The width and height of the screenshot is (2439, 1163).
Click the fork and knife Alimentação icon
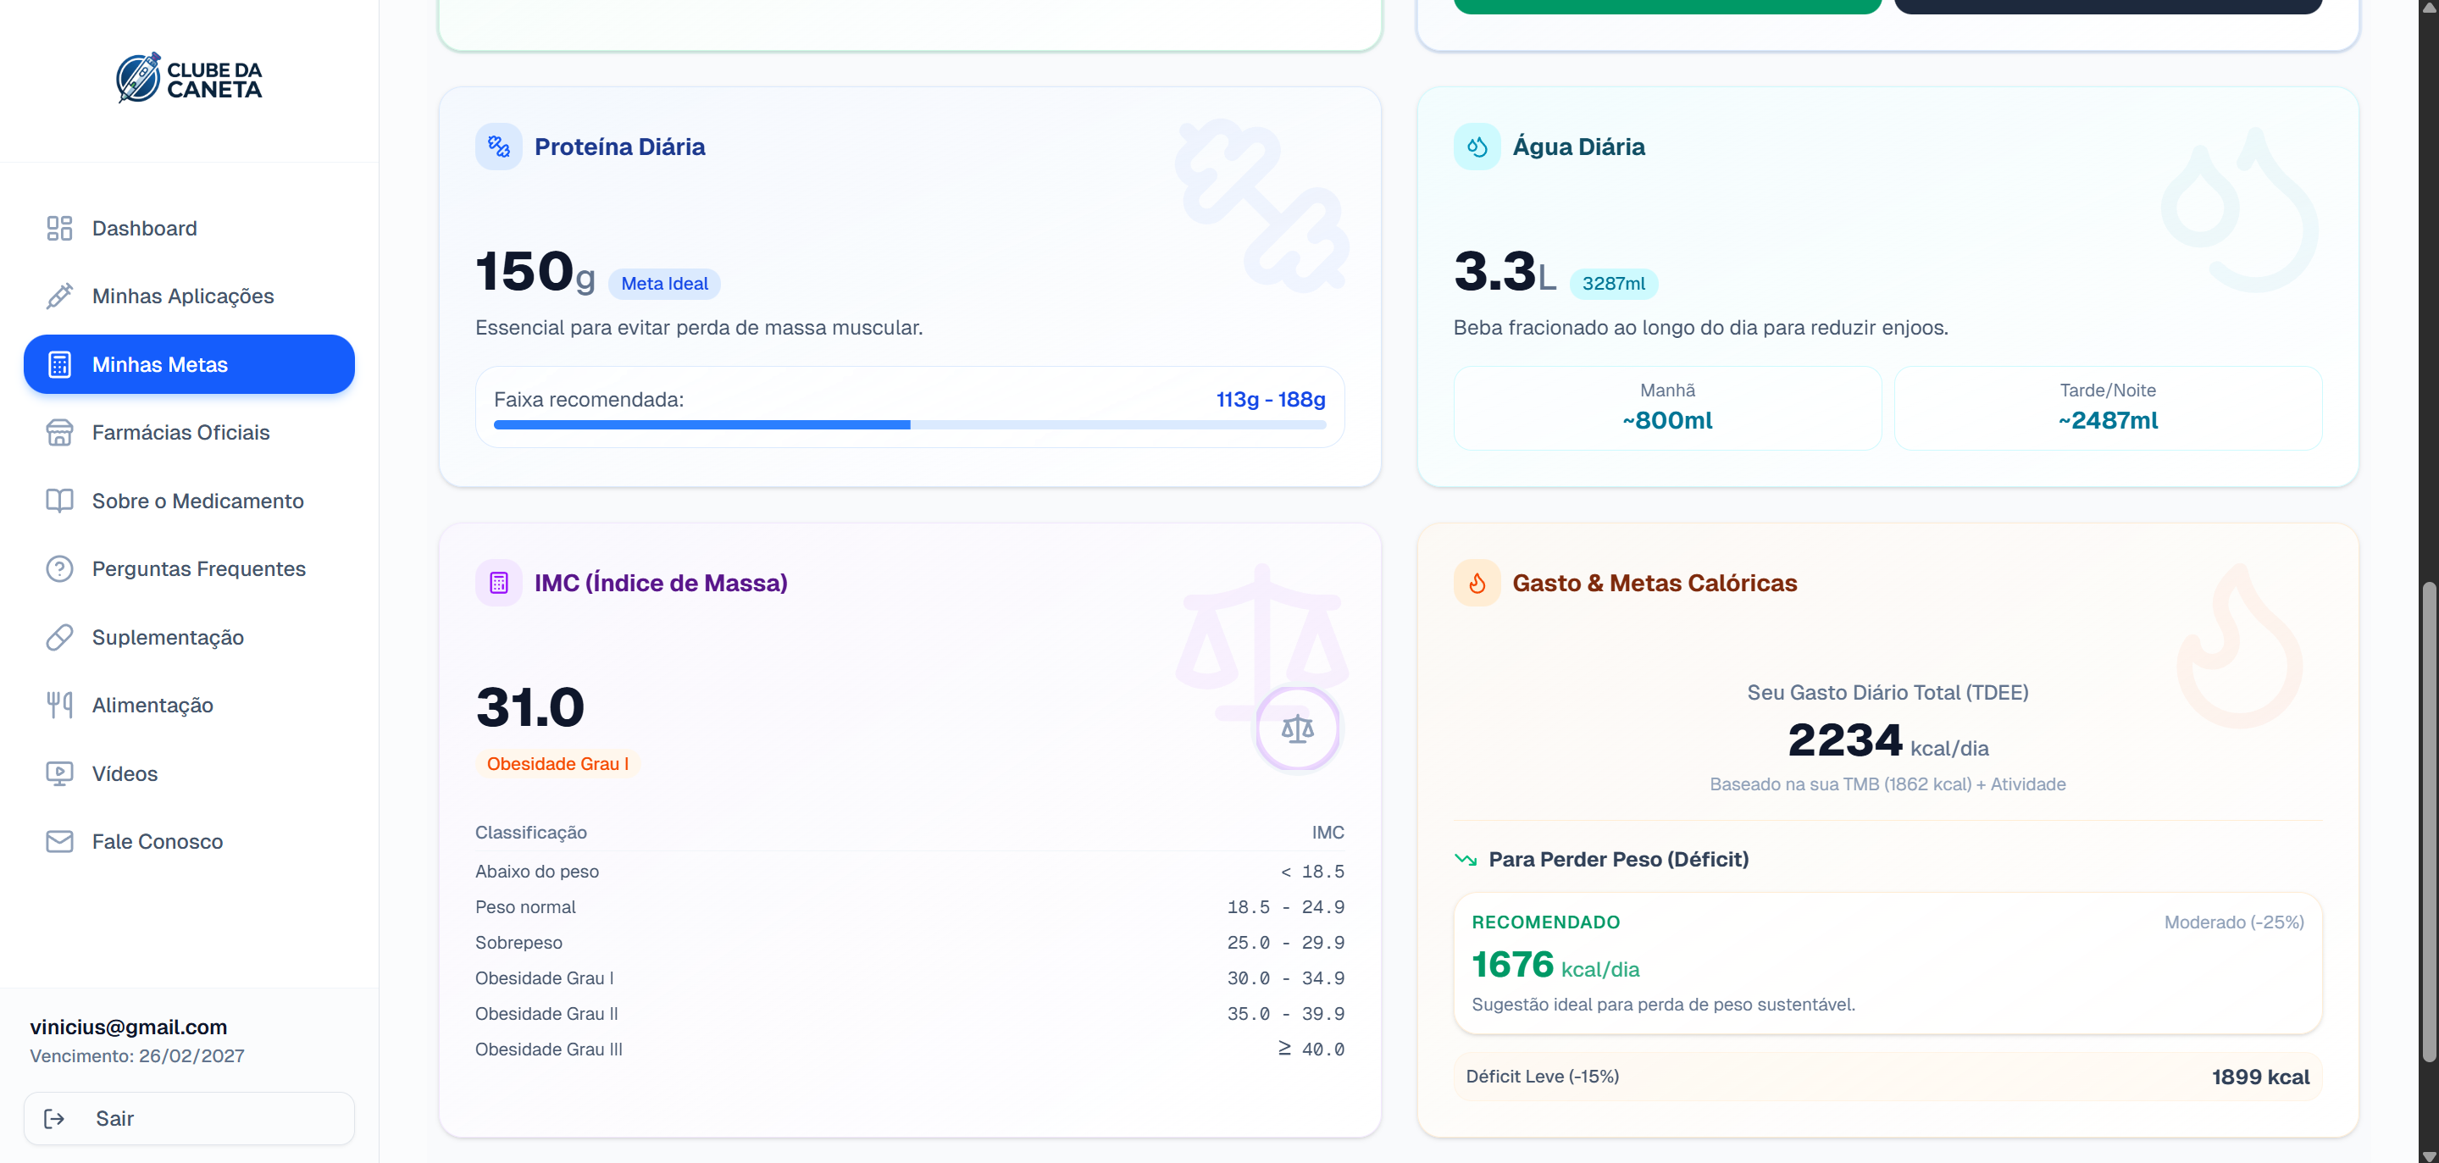tap(59, 706)
